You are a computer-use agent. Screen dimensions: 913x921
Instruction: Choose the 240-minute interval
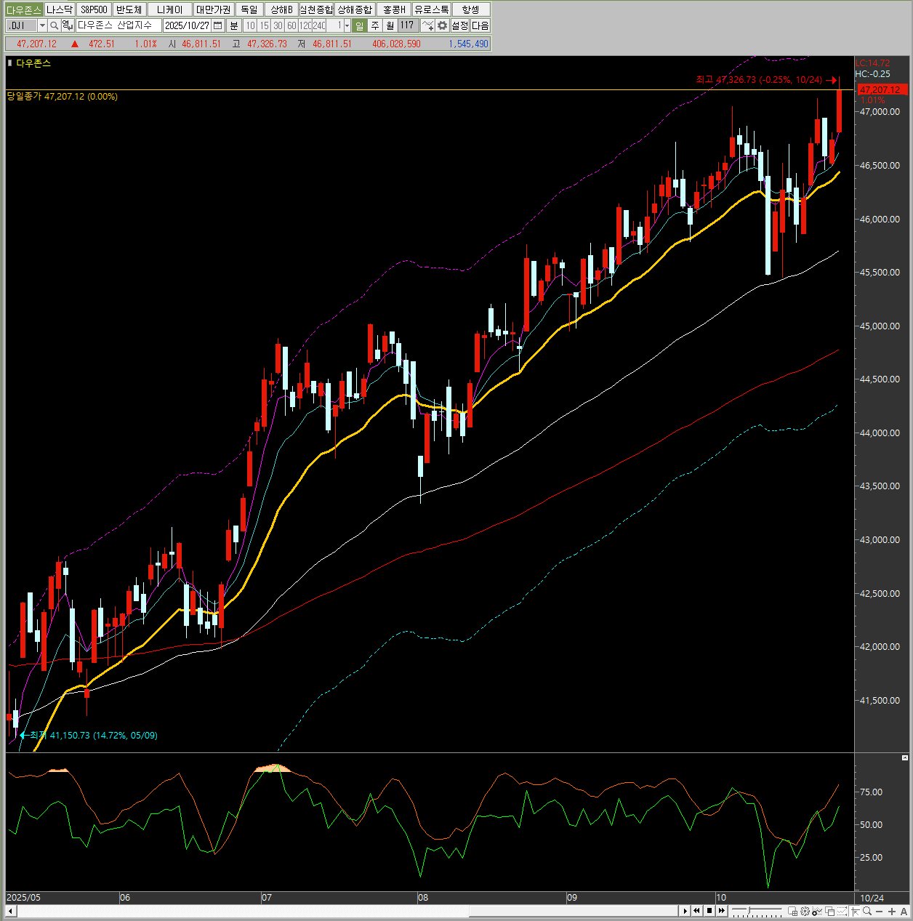318,25
